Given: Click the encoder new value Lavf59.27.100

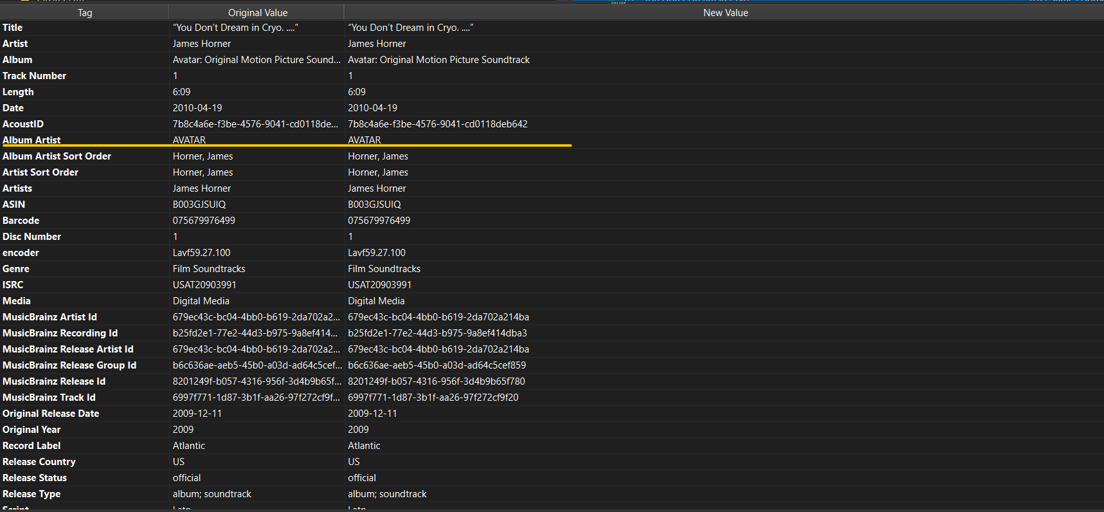Looking at the screenshot, I should tap(377, 253).
